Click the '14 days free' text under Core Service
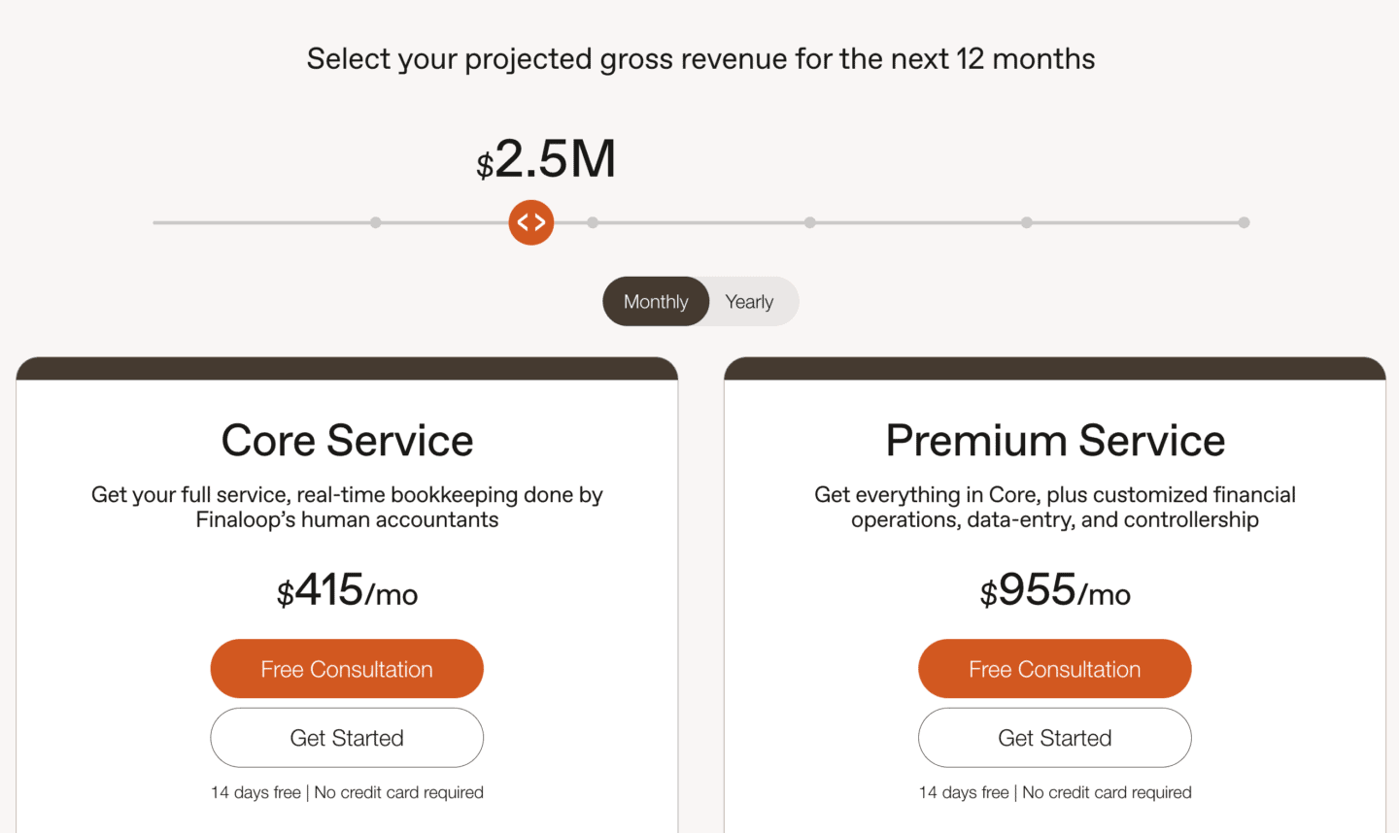 tap(256, 792)
